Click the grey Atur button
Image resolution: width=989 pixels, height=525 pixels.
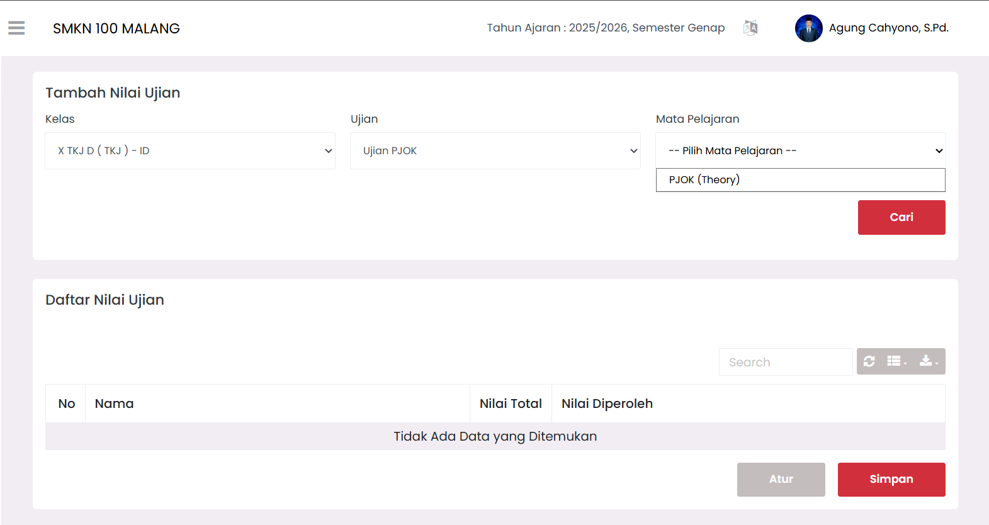point(781,479)
